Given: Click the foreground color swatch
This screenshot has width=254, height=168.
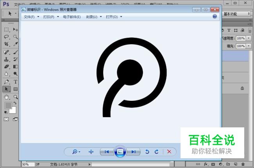Looking at the screenshot, I should click(8, 105).
